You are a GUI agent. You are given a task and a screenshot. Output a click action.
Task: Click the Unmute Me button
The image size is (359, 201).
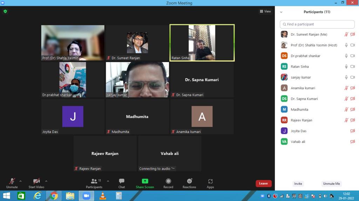[x=331, y=184]
